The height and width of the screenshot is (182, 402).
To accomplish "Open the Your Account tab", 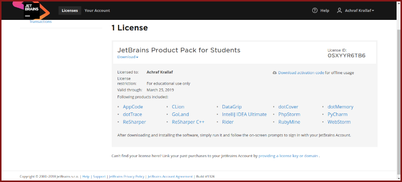I will pos(97,10).
